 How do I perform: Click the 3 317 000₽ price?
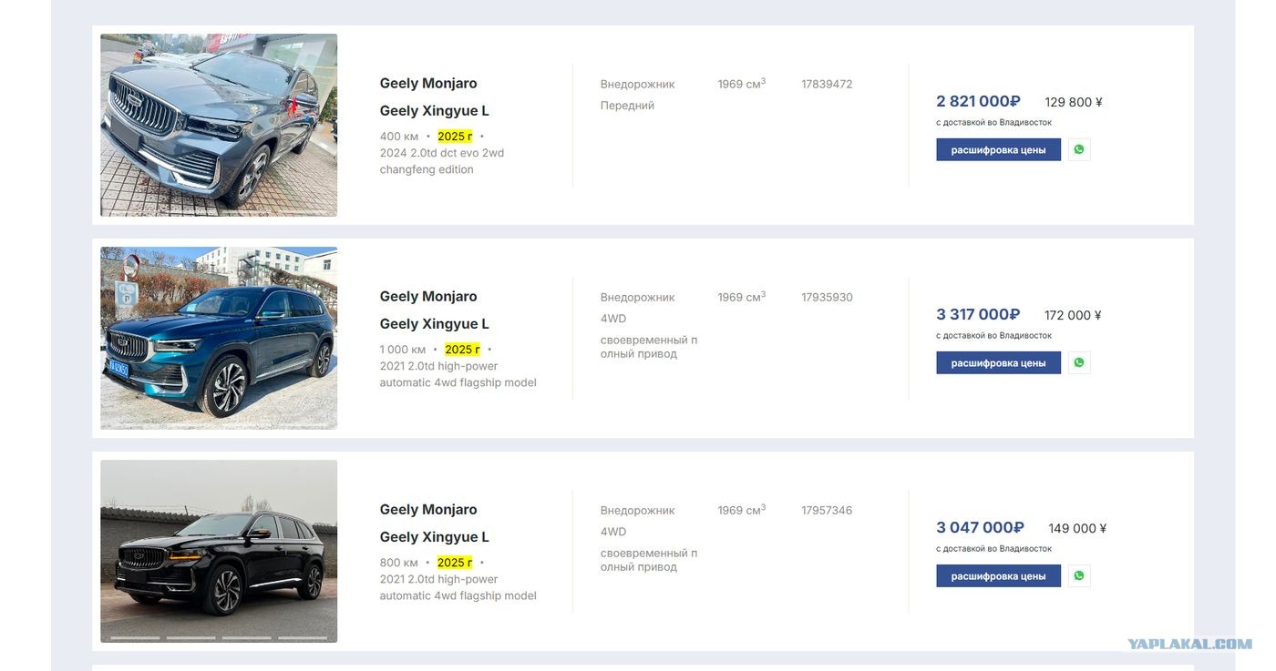(x=978, y=314)
